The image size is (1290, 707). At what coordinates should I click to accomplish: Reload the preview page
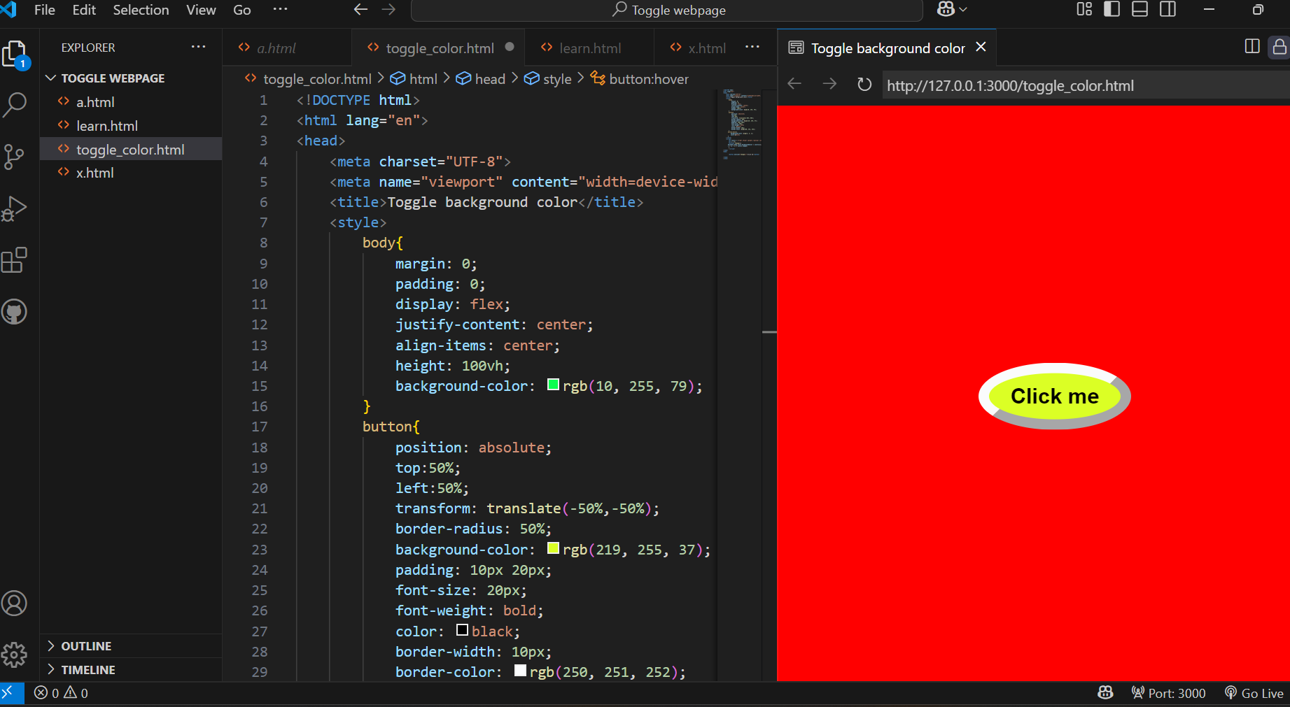point(864,84)
